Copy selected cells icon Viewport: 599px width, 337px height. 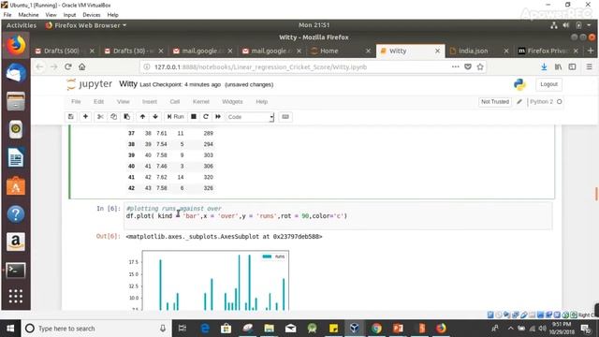coord(113,116)
